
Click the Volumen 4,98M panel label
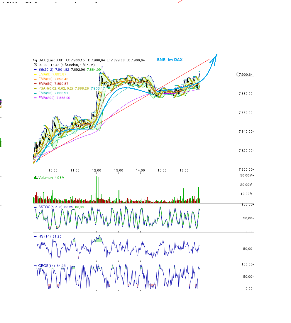click(x=51, y=178)
